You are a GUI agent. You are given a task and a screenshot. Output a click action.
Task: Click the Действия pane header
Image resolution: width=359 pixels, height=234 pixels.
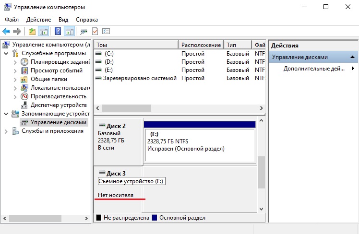313,46
